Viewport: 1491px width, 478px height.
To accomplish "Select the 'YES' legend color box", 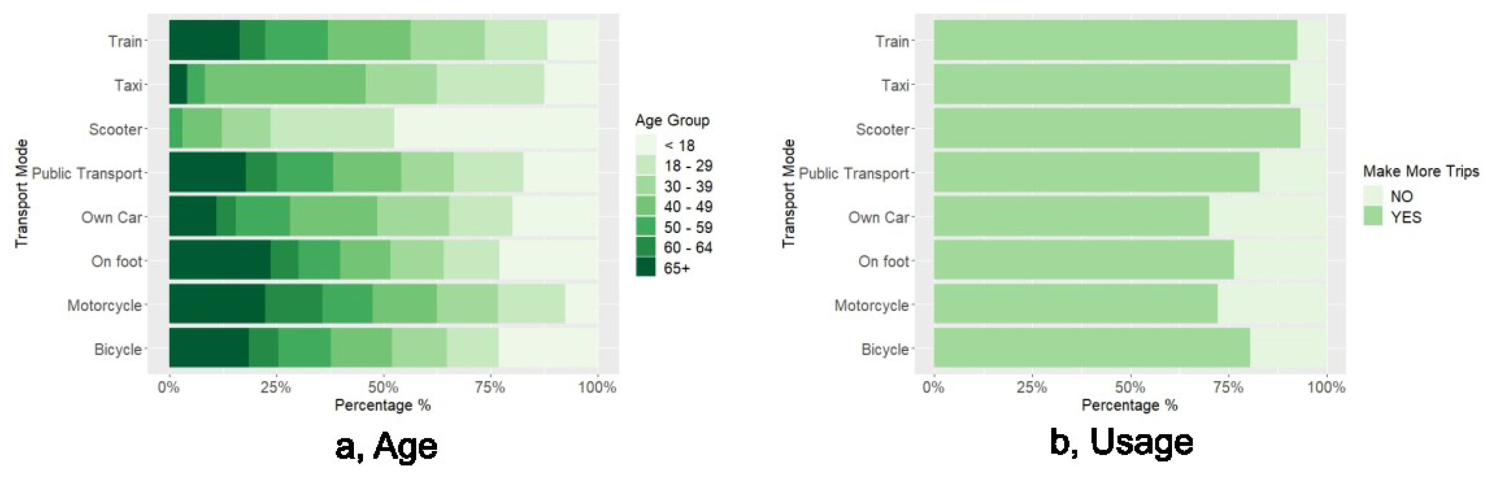I will click(x=1373, y=216).
